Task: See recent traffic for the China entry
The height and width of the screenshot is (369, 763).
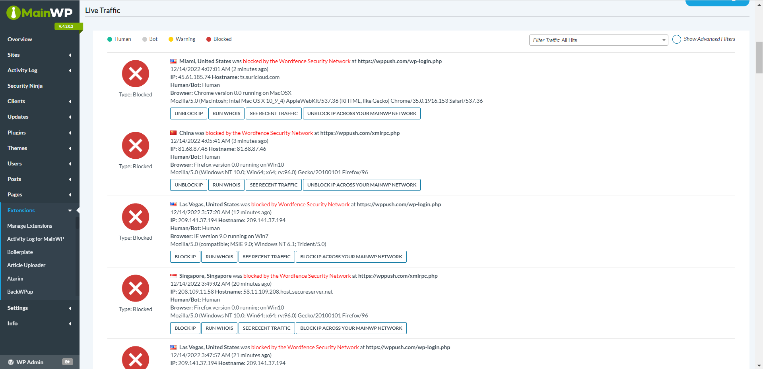Action: [274, 185]
